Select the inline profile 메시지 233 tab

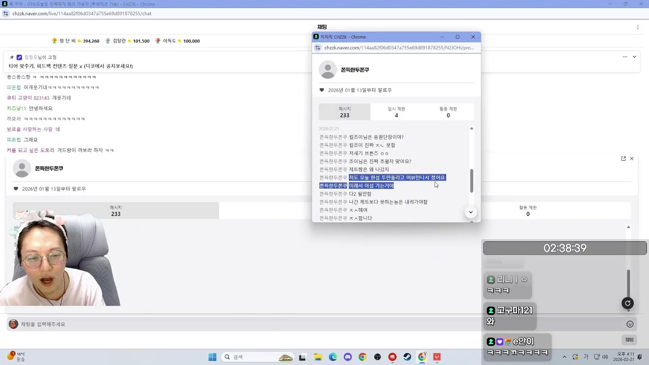click(116, 211)
